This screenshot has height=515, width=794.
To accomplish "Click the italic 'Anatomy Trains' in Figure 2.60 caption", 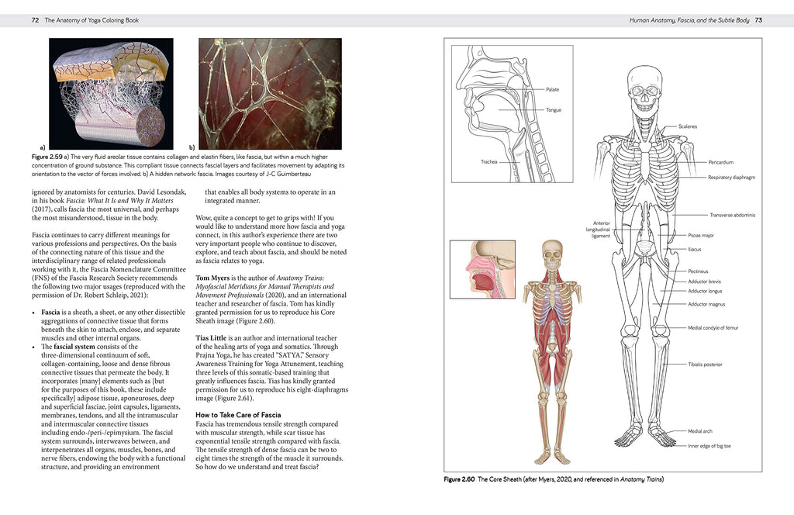I will 640,479.
